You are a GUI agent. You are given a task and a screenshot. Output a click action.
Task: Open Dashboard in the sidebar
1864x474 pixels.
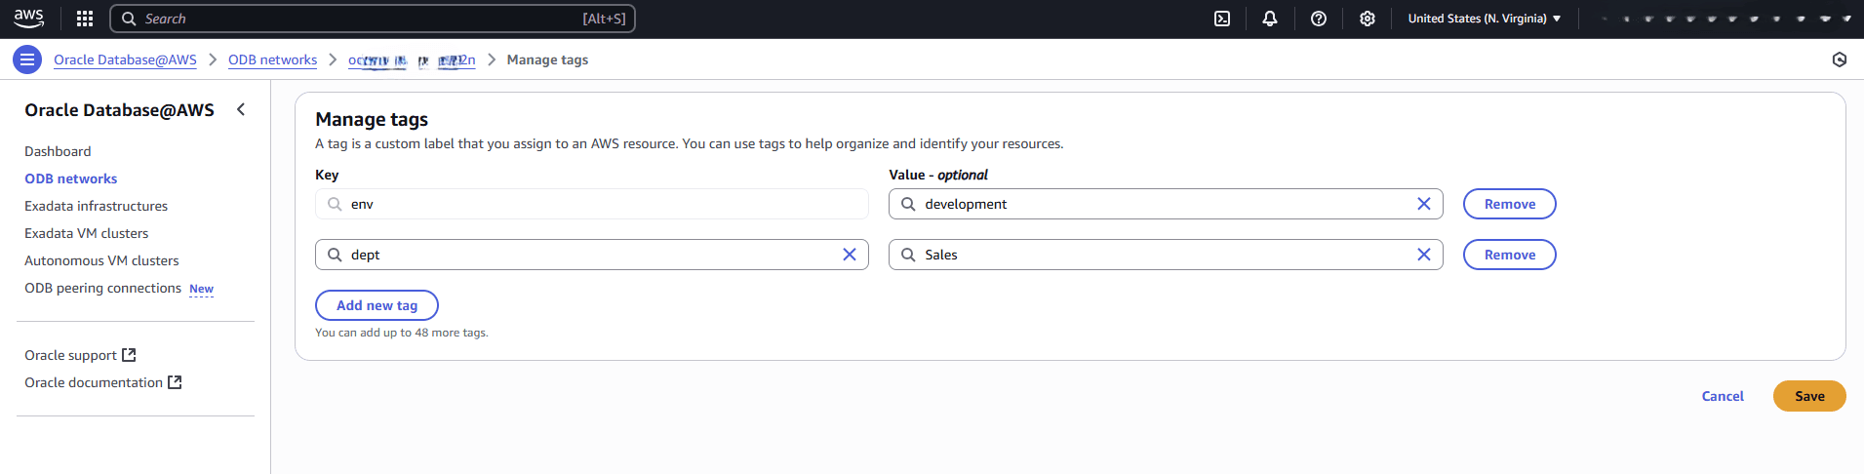(58, 151)
